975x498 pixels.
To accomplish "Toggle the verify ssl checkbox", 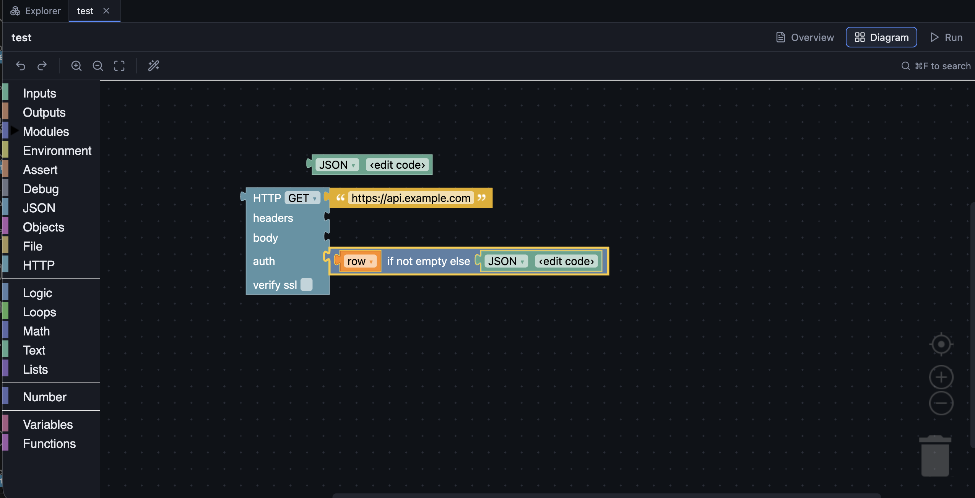I will 307,285.
